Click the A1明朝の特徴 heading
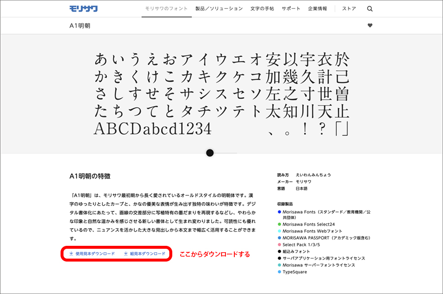The image size is (443, 294). [x=90, y=176]
